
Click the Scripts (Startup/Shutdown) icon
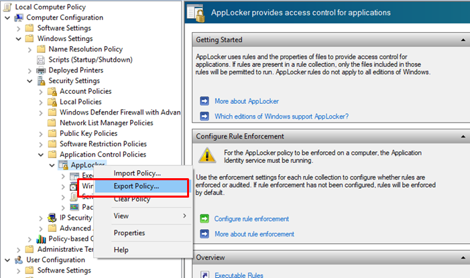tap(40, 60)
